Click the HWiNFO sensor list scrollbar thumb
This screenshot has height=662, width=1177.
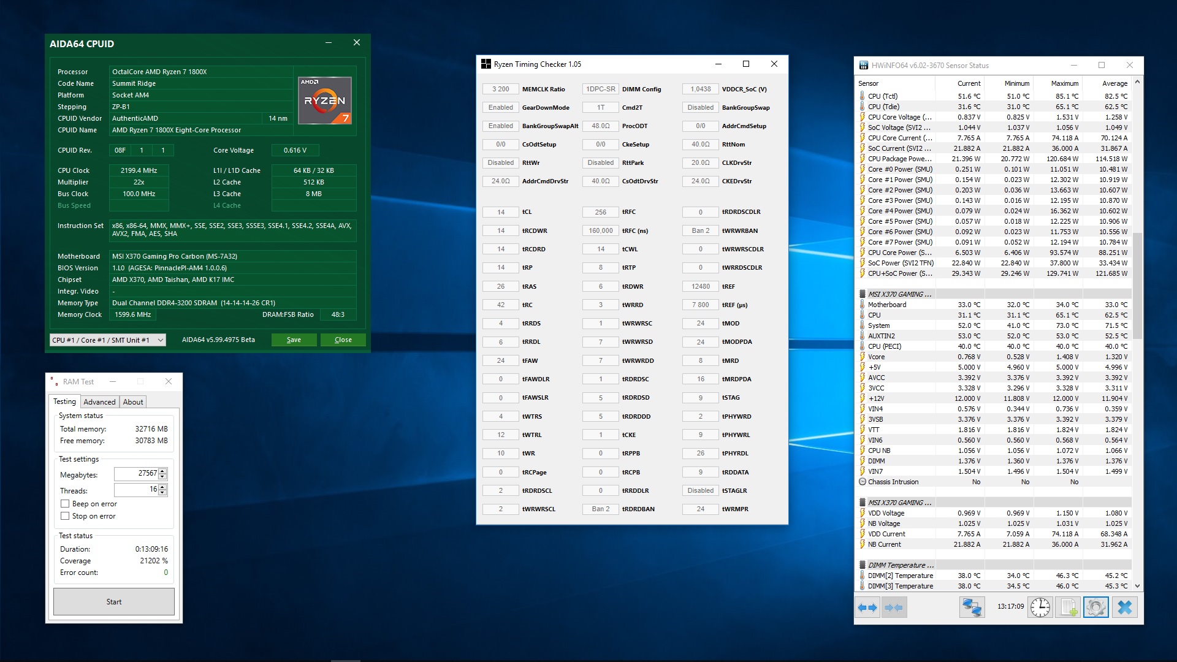pos(1137,285)
